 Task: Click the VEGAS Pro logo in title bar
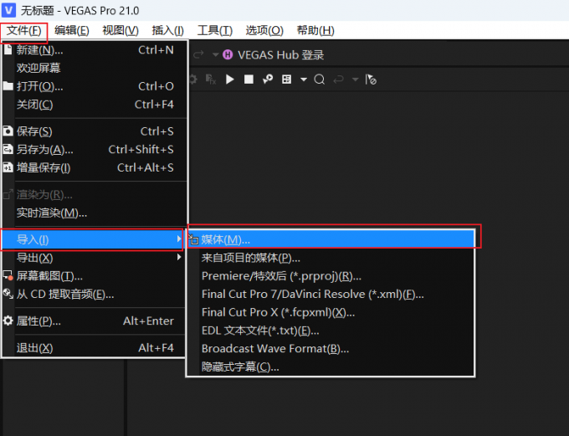pyautogui.click(x=8, y=10)
